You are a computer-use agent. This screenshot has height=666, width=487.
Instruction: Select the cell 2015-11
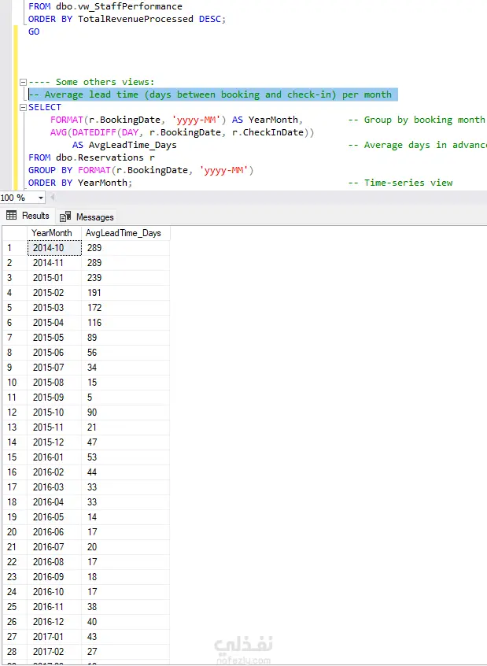point(54,427)
